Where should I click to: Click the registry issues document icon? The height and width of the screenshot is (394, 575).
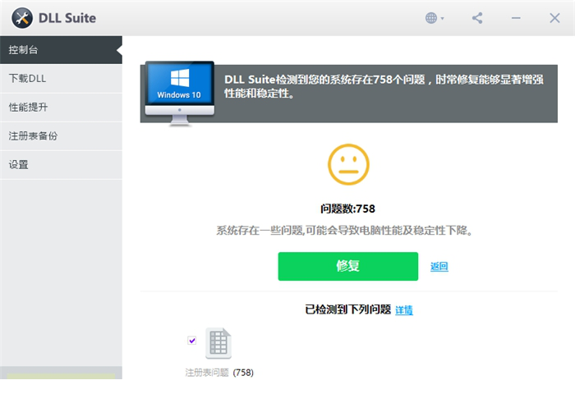(x=218, y=343)
